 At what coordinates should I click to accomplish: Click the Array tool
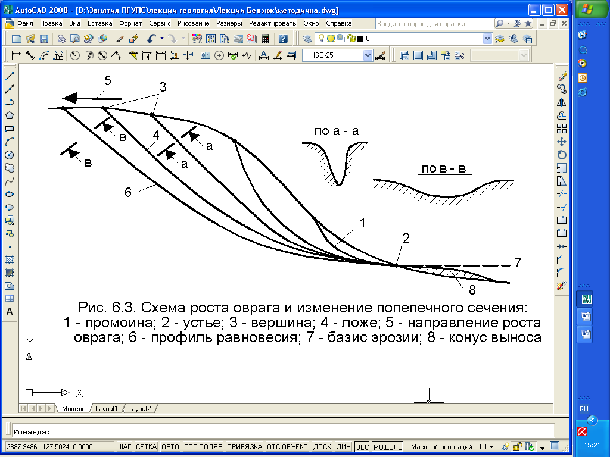click(561, 129)
